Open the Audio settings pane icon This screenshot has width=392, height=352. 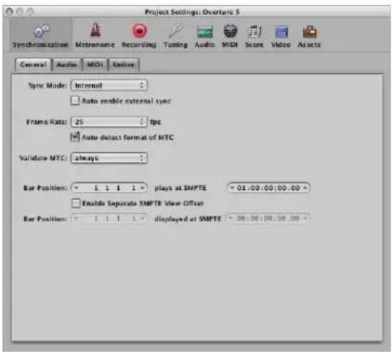(x=205, y=36)
